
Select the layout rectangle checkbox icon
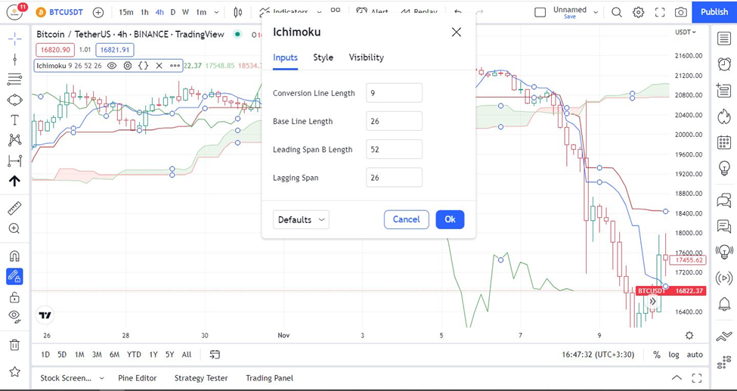point(540,12)
